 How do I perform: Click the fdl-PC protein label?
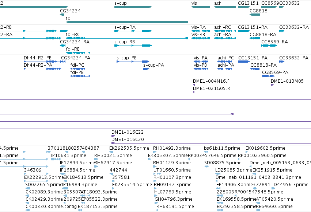pyautogui.click(x=77, y=65)
